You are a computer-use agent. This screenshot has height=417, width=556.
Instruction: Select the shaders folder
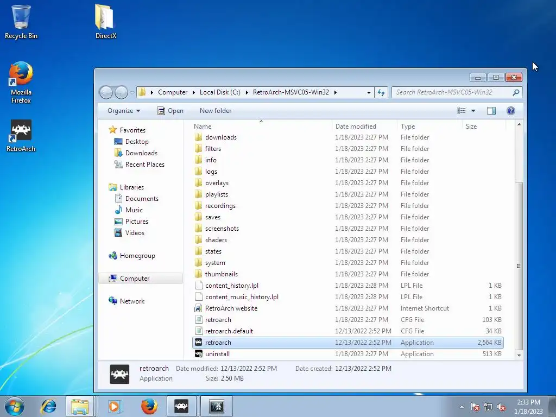(x=216, y=240)
